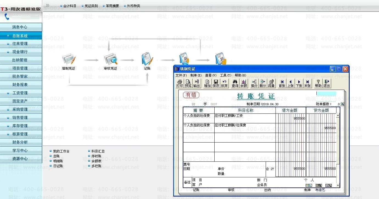Expand 现金银行 in the sidebar
Viewport: 379px width, 199px height.
(21, 52)
